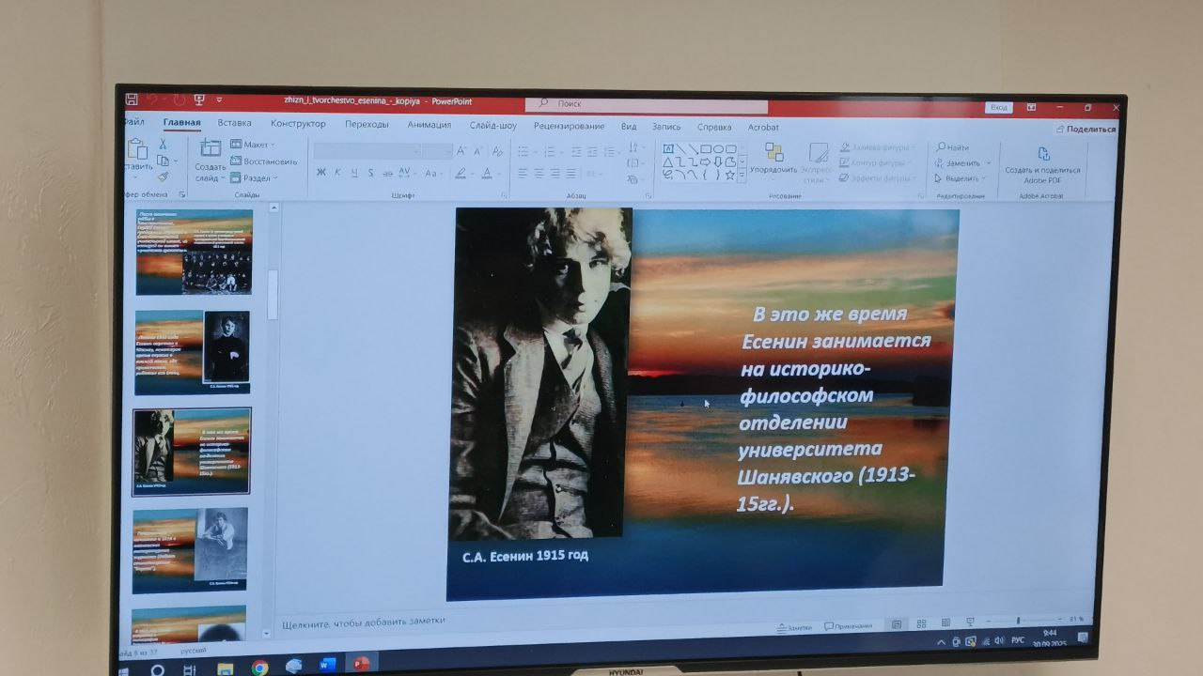This screenshot has height=676, width=1203.
Task: Click the Cut scissors icon
Action: (163, 145)
